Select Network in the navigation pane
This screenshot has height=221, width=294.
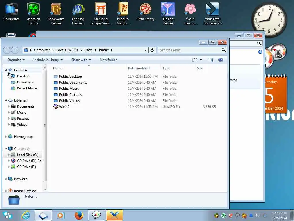(x=20, y=179)
